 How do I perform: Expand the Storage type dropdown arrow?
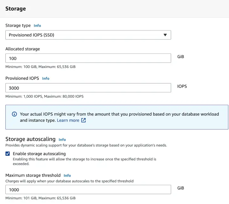coord(165,35)
